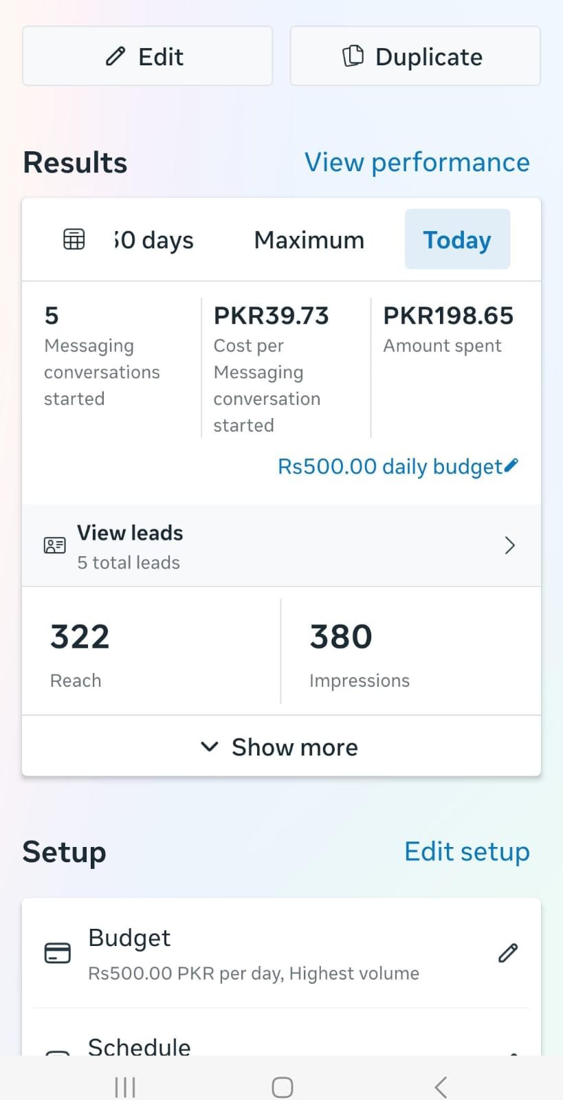
Task: Click the pencil icon on the Edit button
Action: [x=114, y=56]
